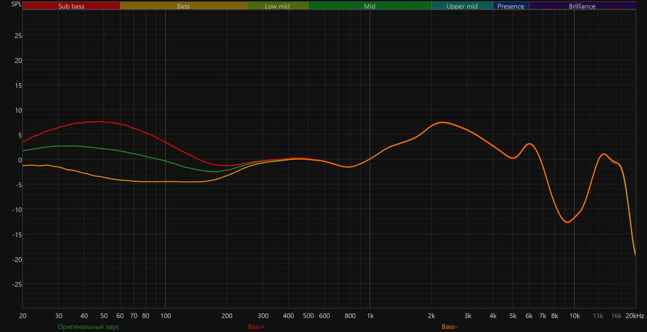Click the green Оригинальный звук legend label
Image resolution: width=647 pixels, height=332 pixels.
88,327
